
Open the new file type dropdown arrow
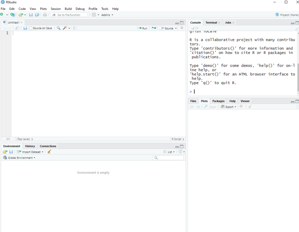[7, 15]
